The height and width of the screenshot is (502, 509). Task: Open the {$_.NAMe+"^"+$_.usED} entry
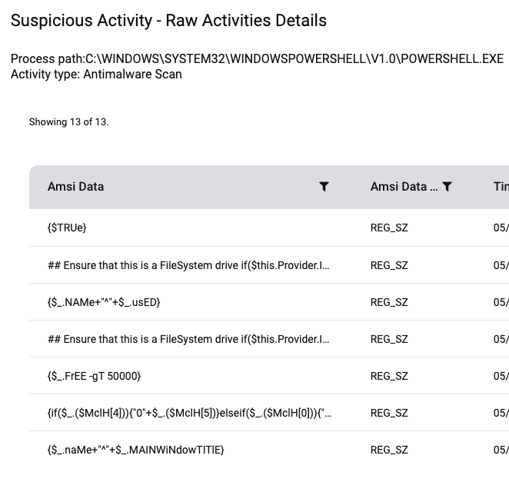click(104, 302)
